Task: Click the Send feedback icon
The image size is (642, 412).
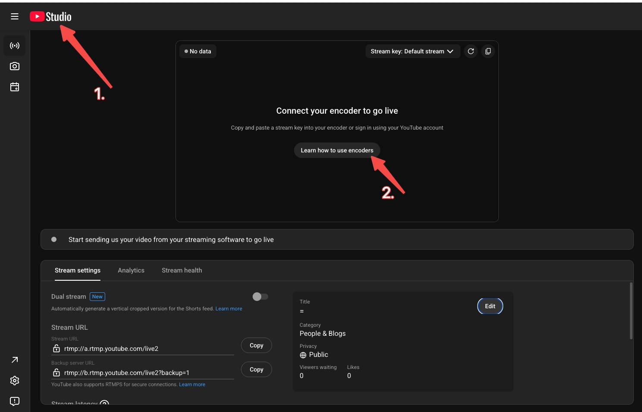Action: (15, 401)
